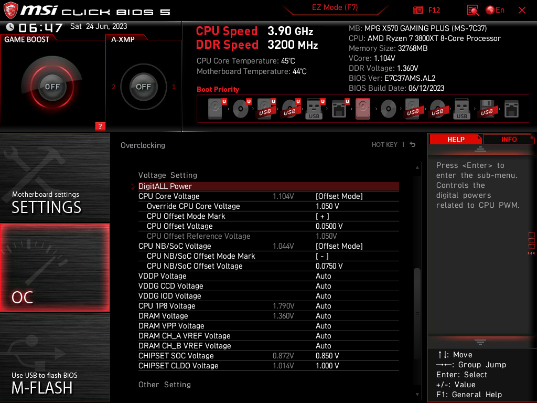Expand the DigitALL Power sub-menu
537x403 pixels.
pos(268,186)
